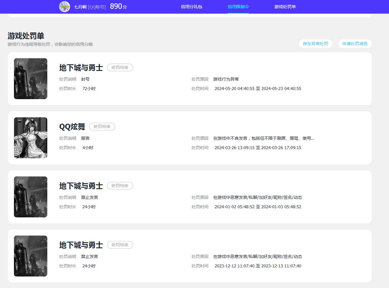
Task: Click the 处罚结束 badge on the 2024-01-02 penalty card
Action: click(120, 186)
